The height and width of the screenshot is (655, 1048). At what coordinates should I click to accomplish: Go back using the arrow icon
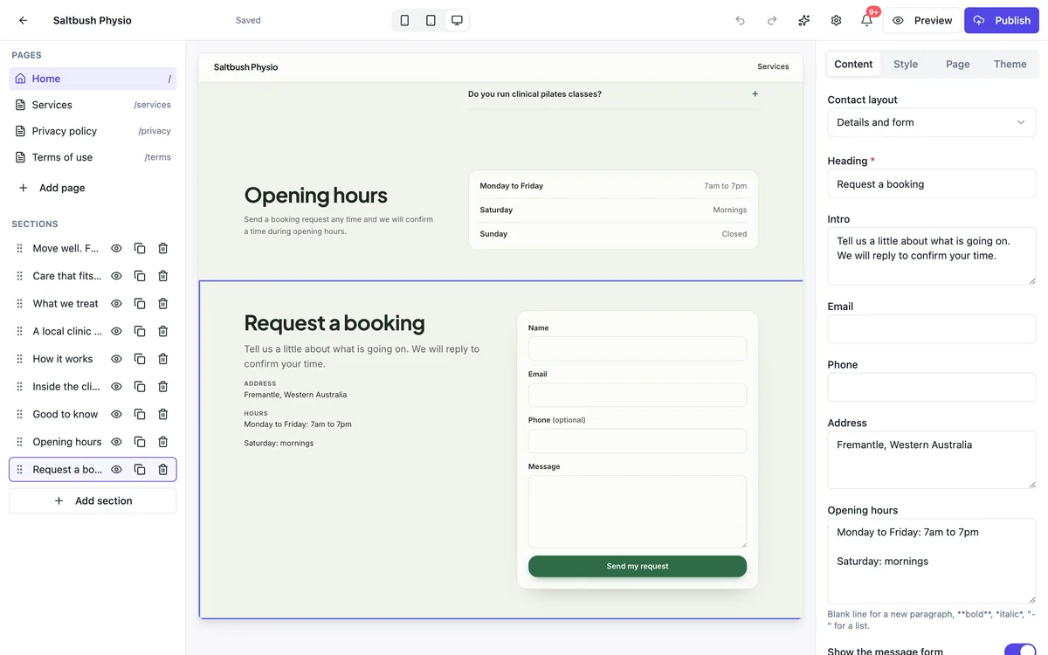(x=23, y=20)
